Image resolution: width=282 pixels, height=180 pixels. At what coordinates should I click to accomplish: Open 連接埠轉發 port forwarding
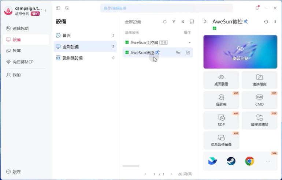point(260,120)
